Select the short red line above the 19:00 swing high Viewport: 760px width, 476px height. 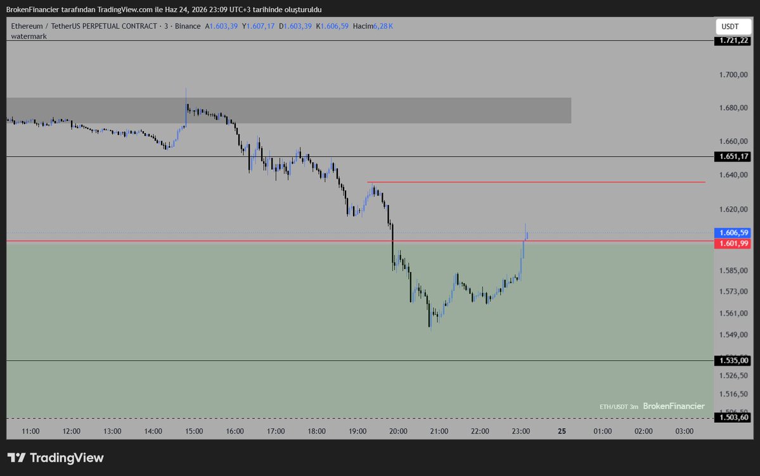click(x=536, y=182)
